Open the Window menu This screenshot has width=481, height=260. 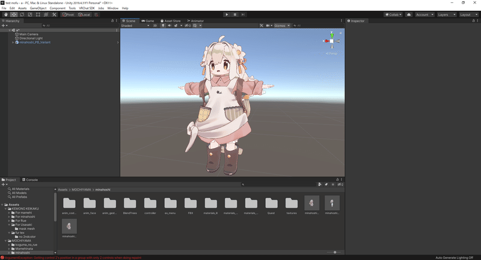(x=112, y=8)
